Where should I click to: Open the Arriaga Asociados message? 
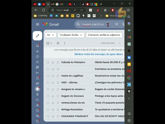pyautogui.click(x=84, y=110)
